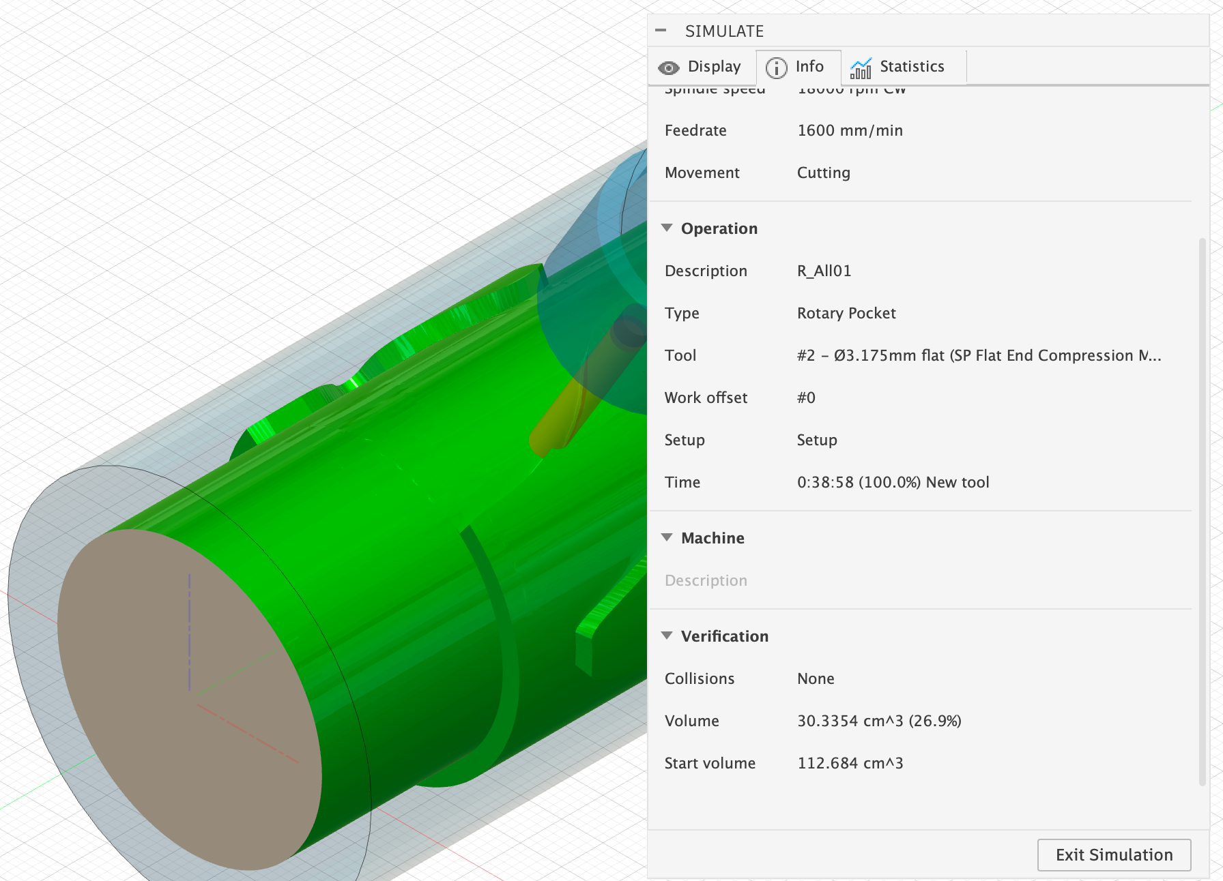
Task: Select the Tool value #2 Ø3.175mm flat
Action: pos(979,355)
